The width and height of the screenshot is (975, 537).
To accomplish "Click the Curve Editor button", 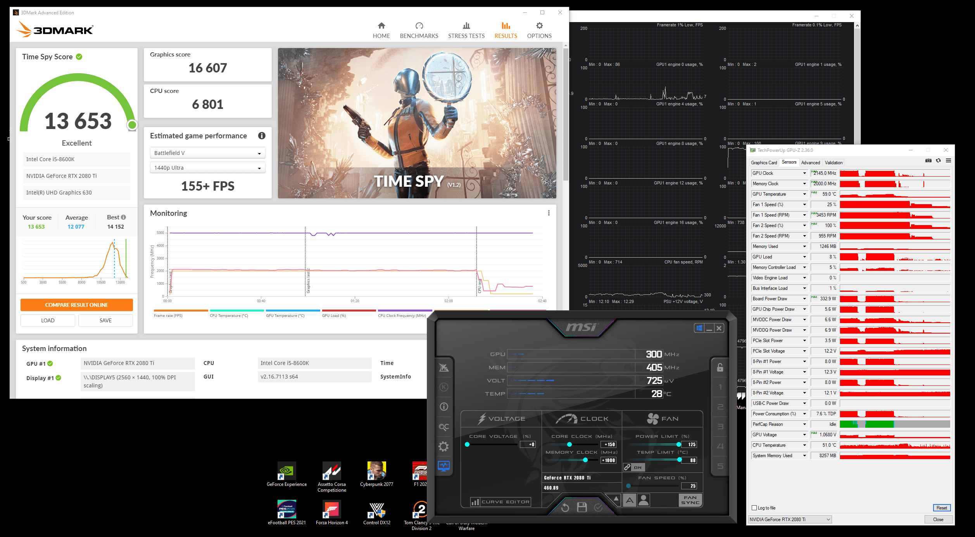I will pos(500,502).
